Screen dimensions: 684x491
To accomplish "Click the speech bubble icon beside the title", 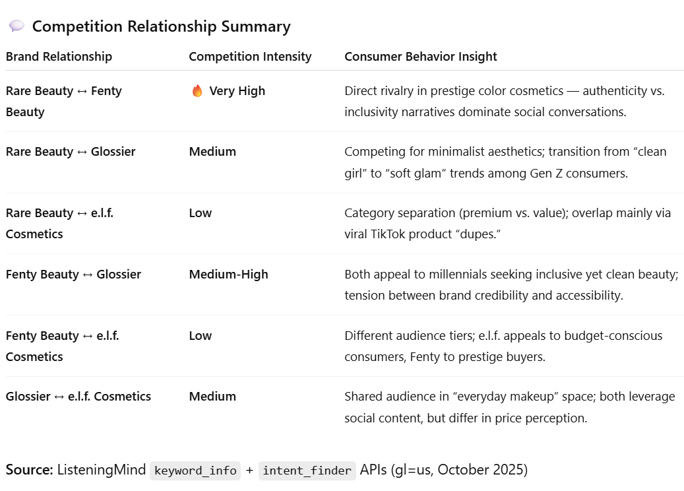I will (16, 26).
